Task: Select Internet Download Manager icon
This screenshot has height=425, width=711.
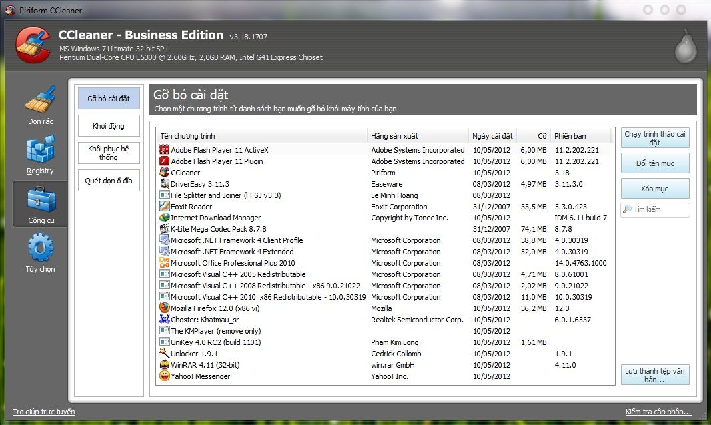Action: point(164,217)
